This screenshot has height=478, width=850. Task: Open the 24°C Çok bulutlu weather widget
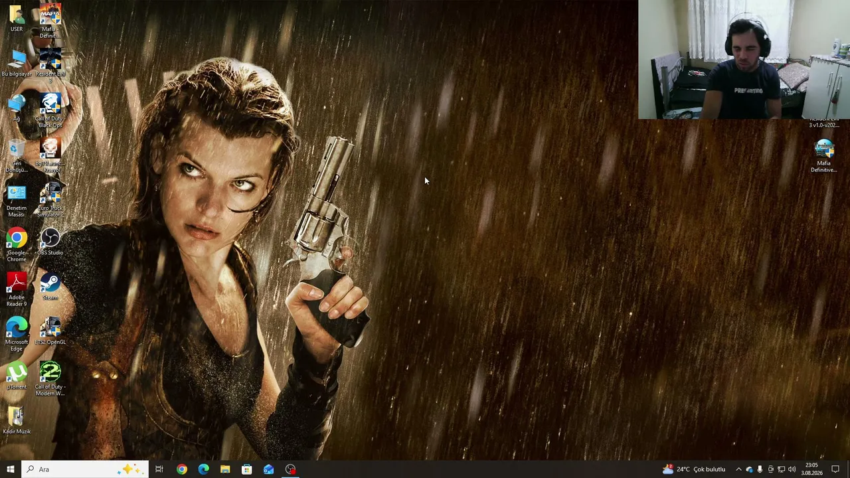pyautogui.click(x=694, y=469)
